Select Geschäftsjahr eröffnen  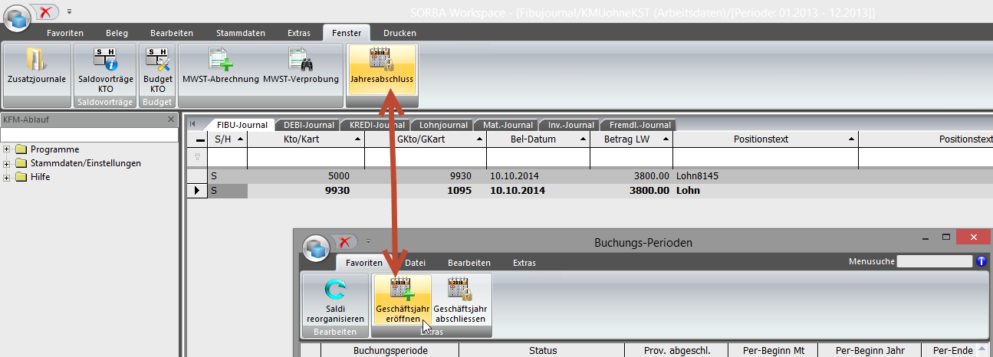click(x=401, y=300)
